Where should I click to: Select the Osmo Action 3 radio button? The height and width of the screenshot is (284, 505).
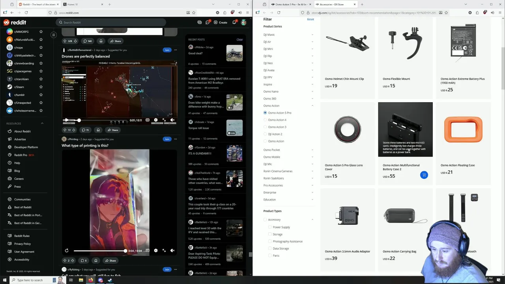pos(265,127)
